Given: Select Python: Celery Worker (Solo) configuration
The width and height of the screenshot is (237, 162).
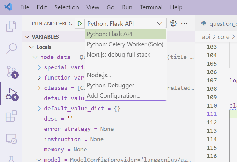Looking at the screenshot, I should coord(125,44).
